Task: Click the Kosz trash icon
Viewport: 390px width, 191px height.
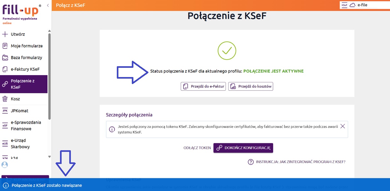Action: pyautogui.click(x=5, y=99)
